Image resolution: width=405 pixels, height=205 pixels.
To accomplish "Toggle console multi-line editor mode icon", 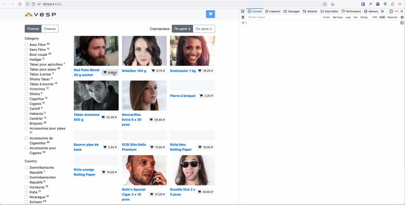I will (402, 23).
